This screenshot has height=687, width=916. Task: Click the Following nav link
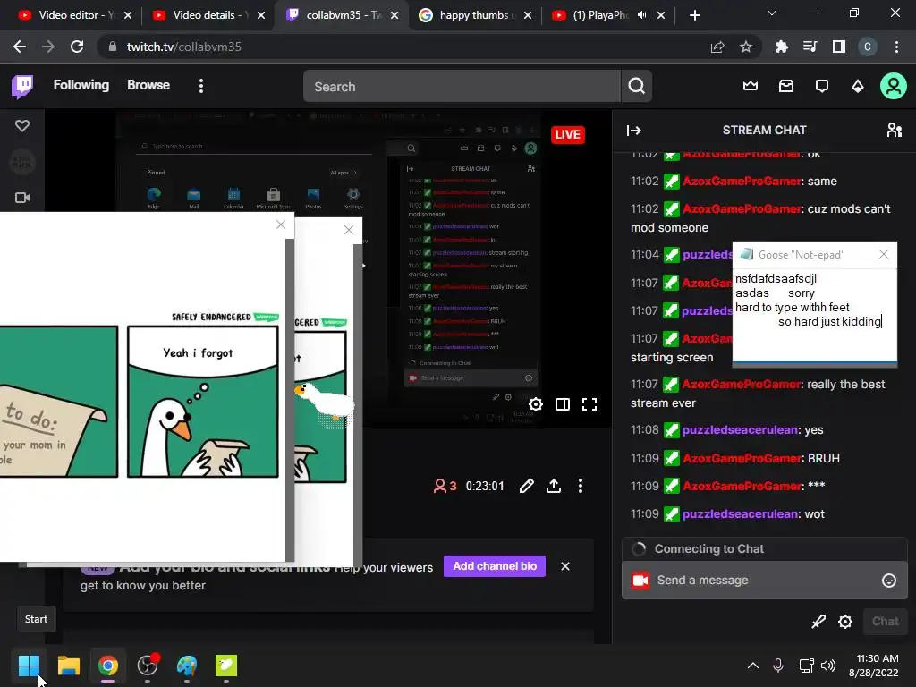tap(81, 85)
